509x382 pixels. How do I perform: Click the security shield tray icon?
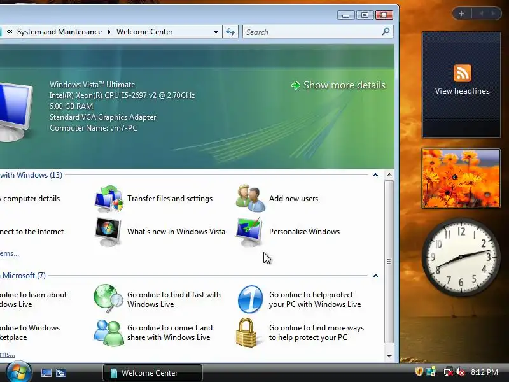point(419,372)
